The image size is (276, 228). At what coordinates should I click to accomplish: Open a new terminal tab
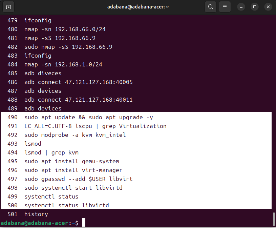point(8,7)
